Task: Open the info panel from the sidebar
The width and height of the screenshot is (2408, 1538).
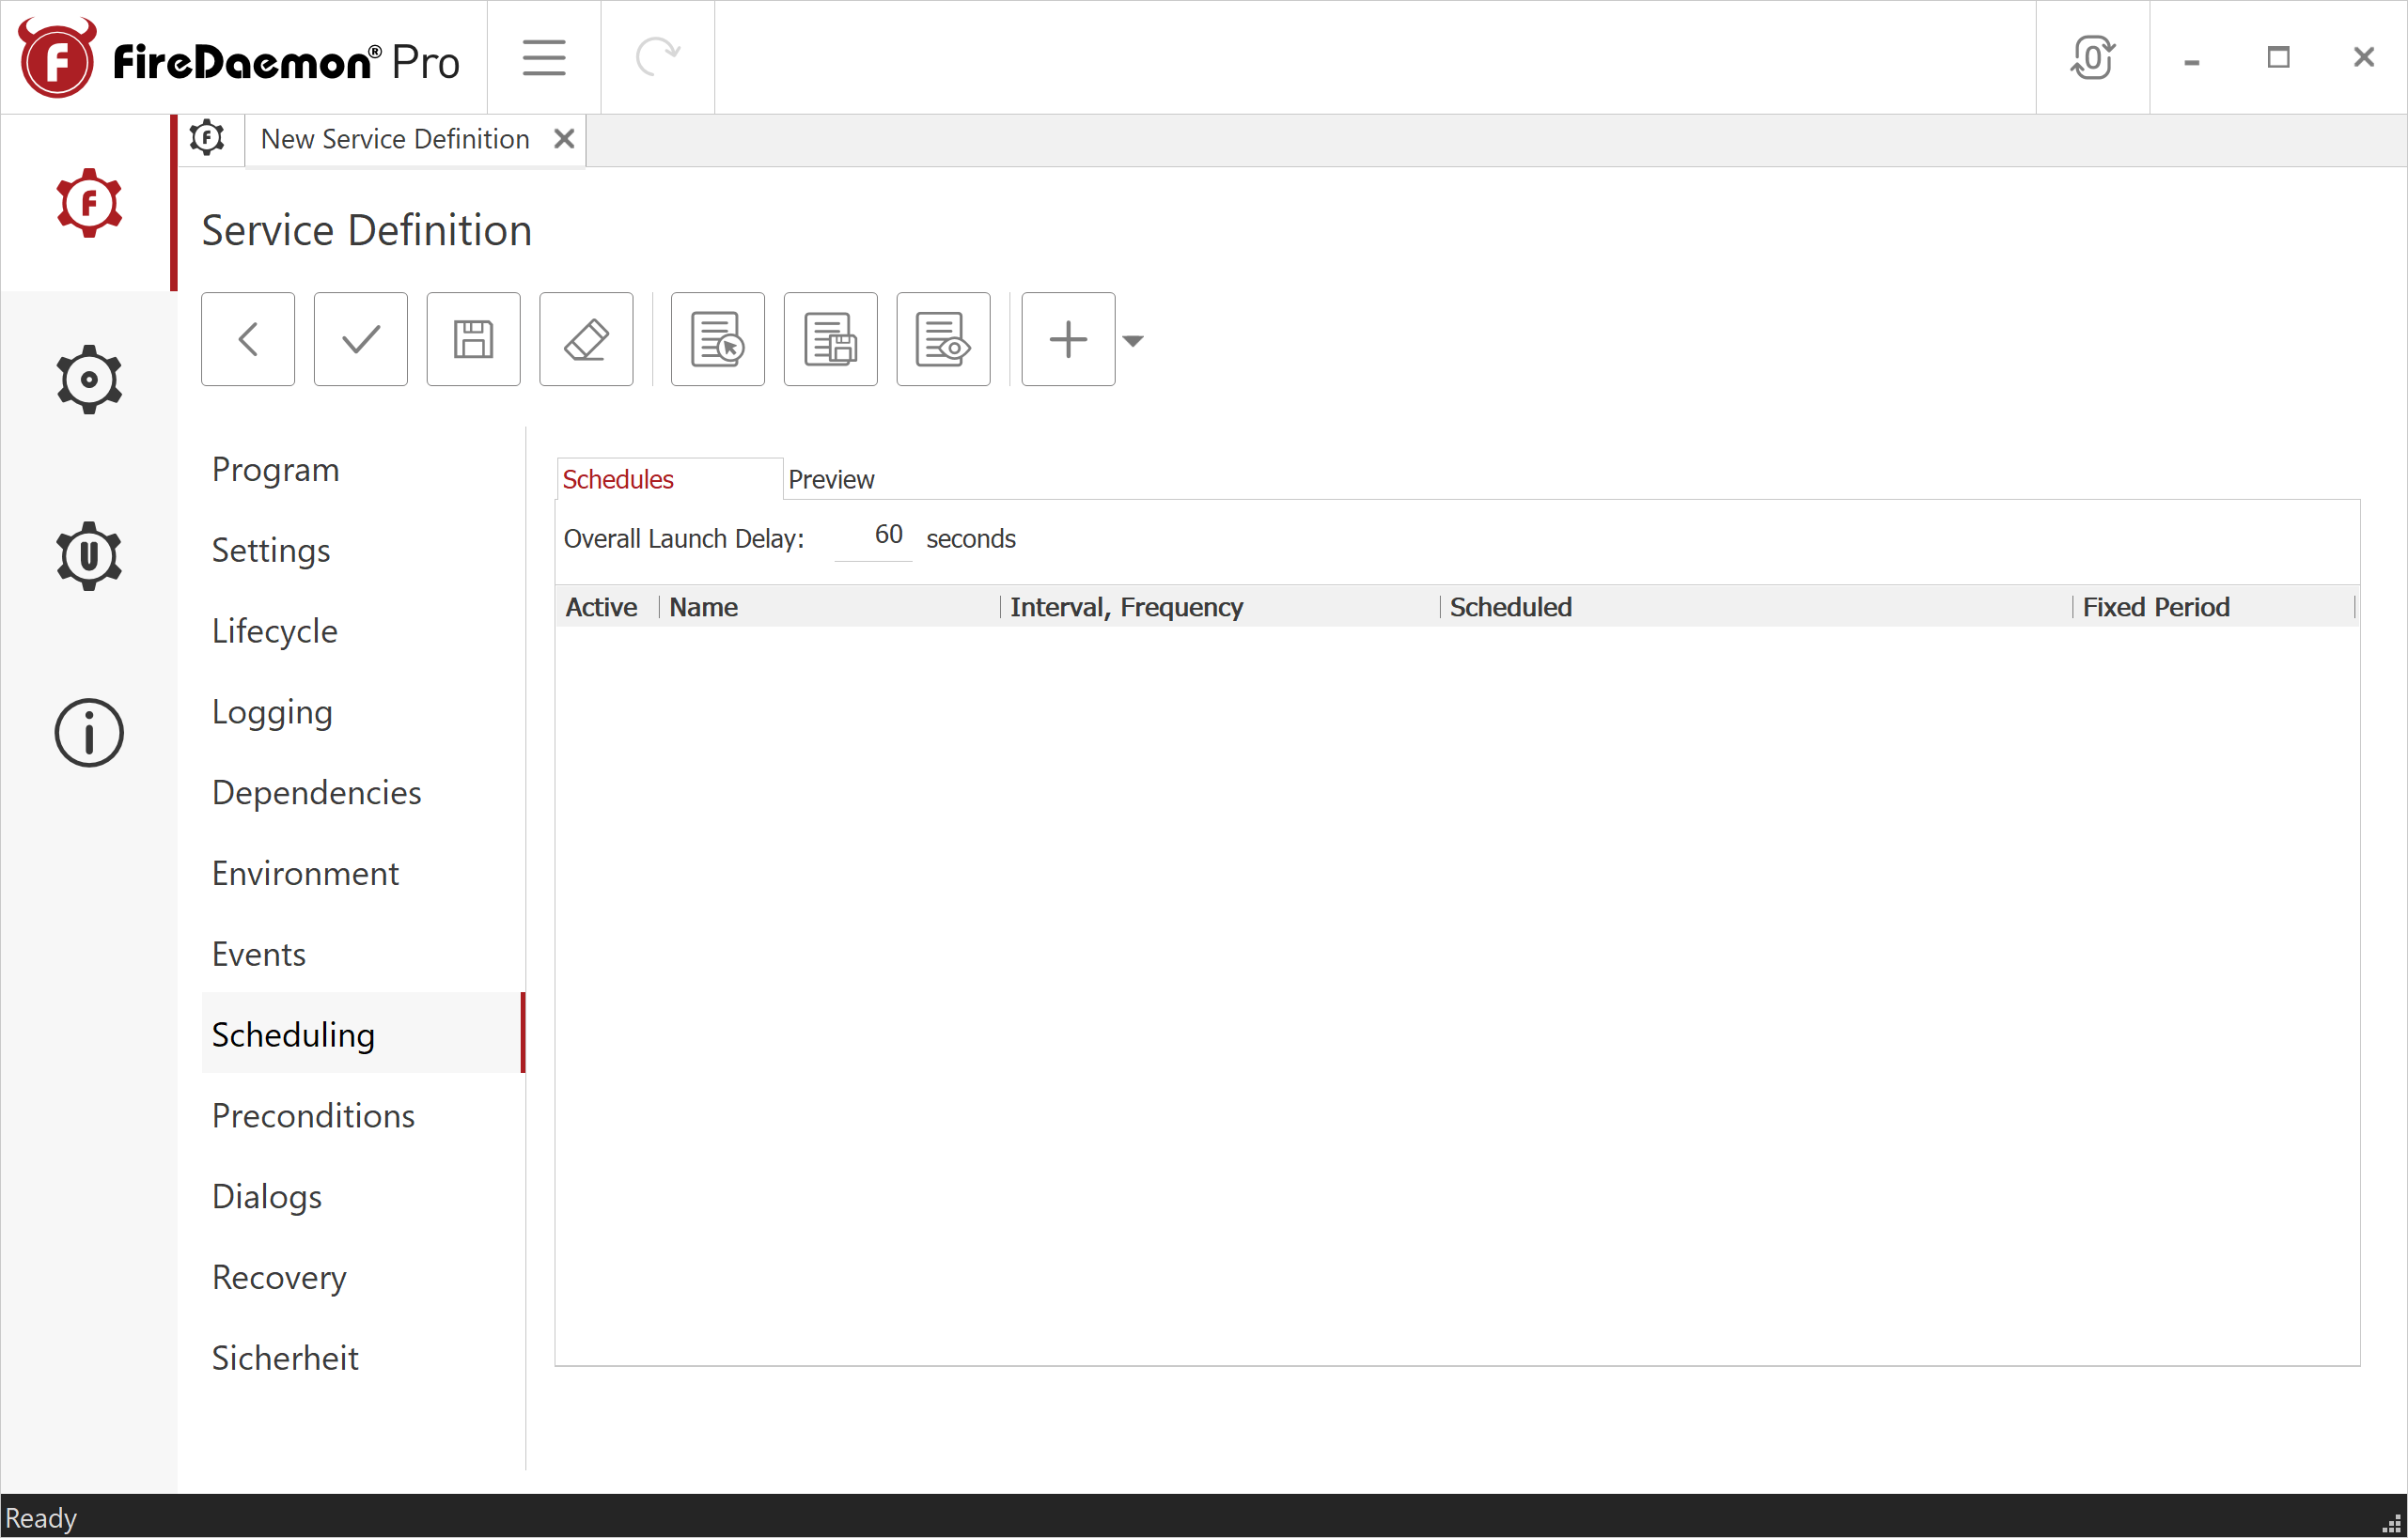Action: pos(89,733)
